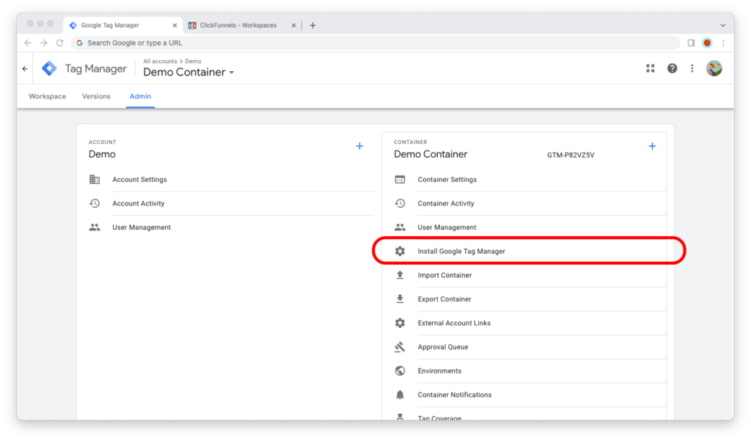Go back using Tag Manager's back arrow
Image resolution: width=751 pixels, height=441 pixels.
point(25,68)
